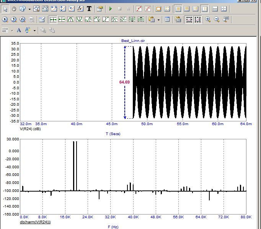
Task: Open font settings with blue A icon
Action: [x=19, y=30]
